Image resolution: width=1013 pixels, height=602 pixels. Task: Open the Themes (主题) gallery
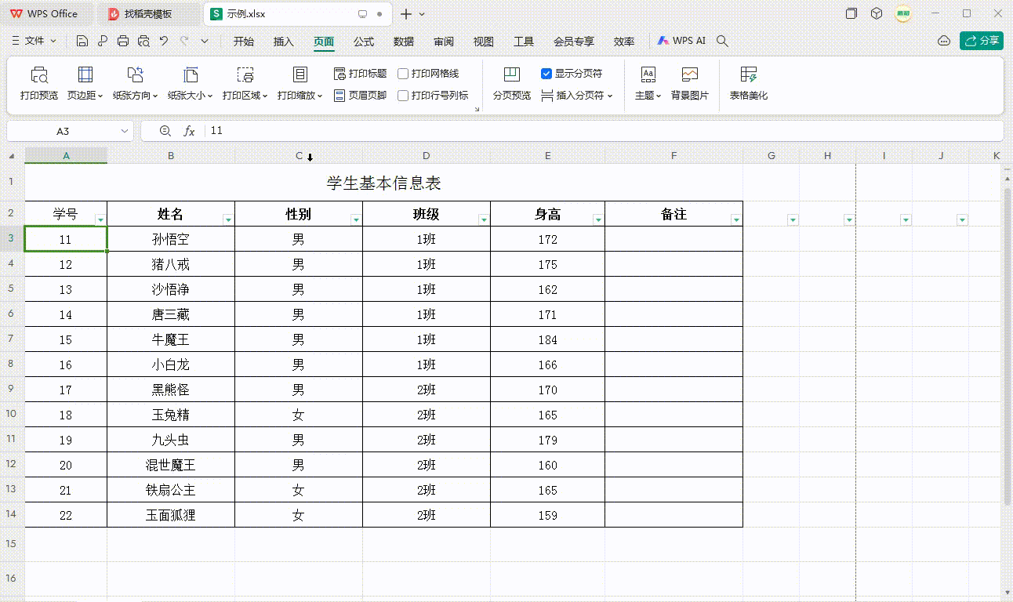(648, 84)
